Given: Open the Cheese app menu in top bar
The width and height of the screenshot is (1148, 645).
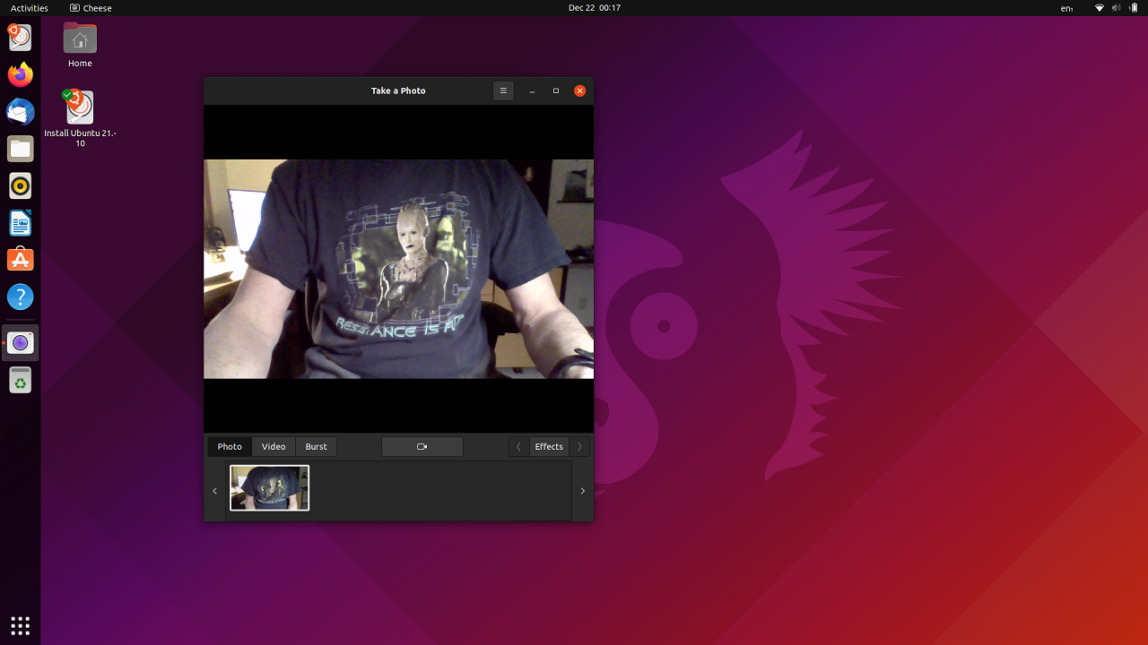Looking at the screenshot, I should 91,8.
